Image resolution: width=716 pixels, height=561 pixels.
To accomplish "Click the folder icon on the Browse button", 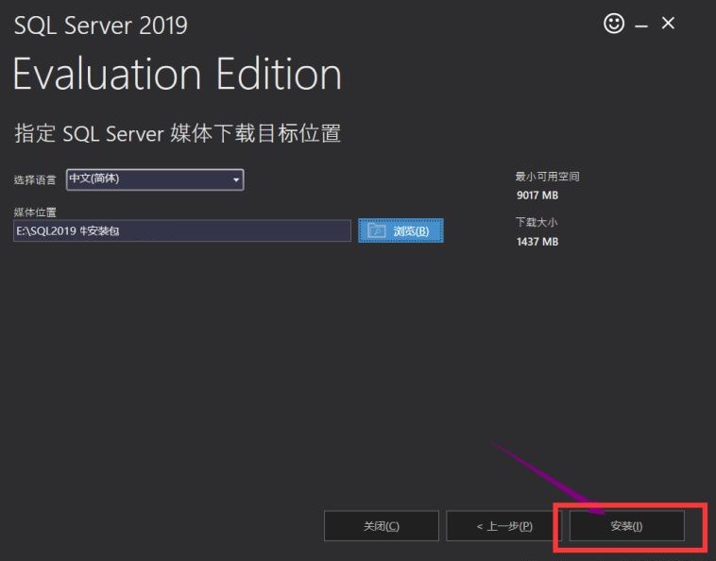I will pyautogui.click(x=377, y=230).
